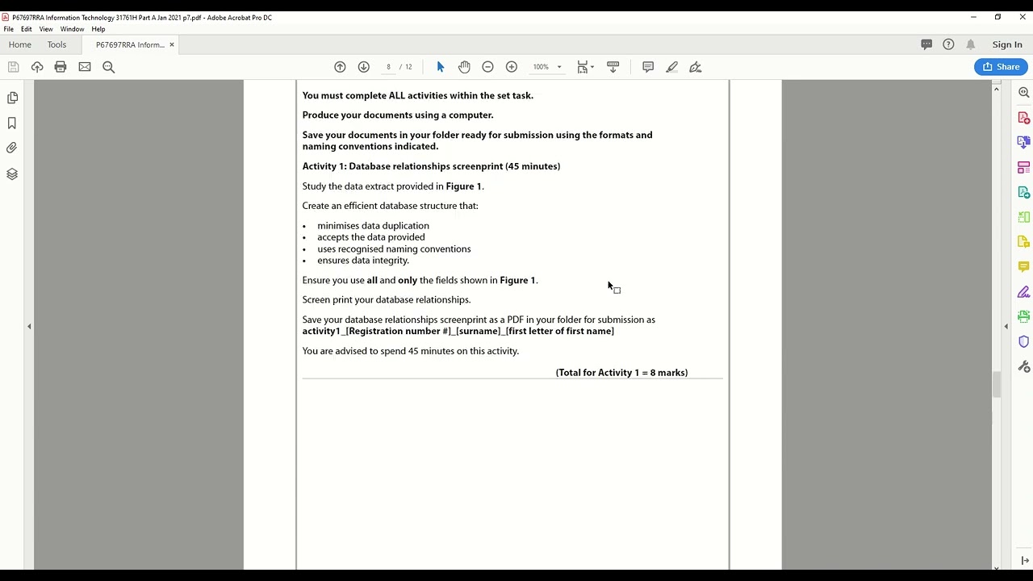The width and height of the screenshot is (1033, 581).
Task: Open the Find text magnifier
Action: click(109, 67)
